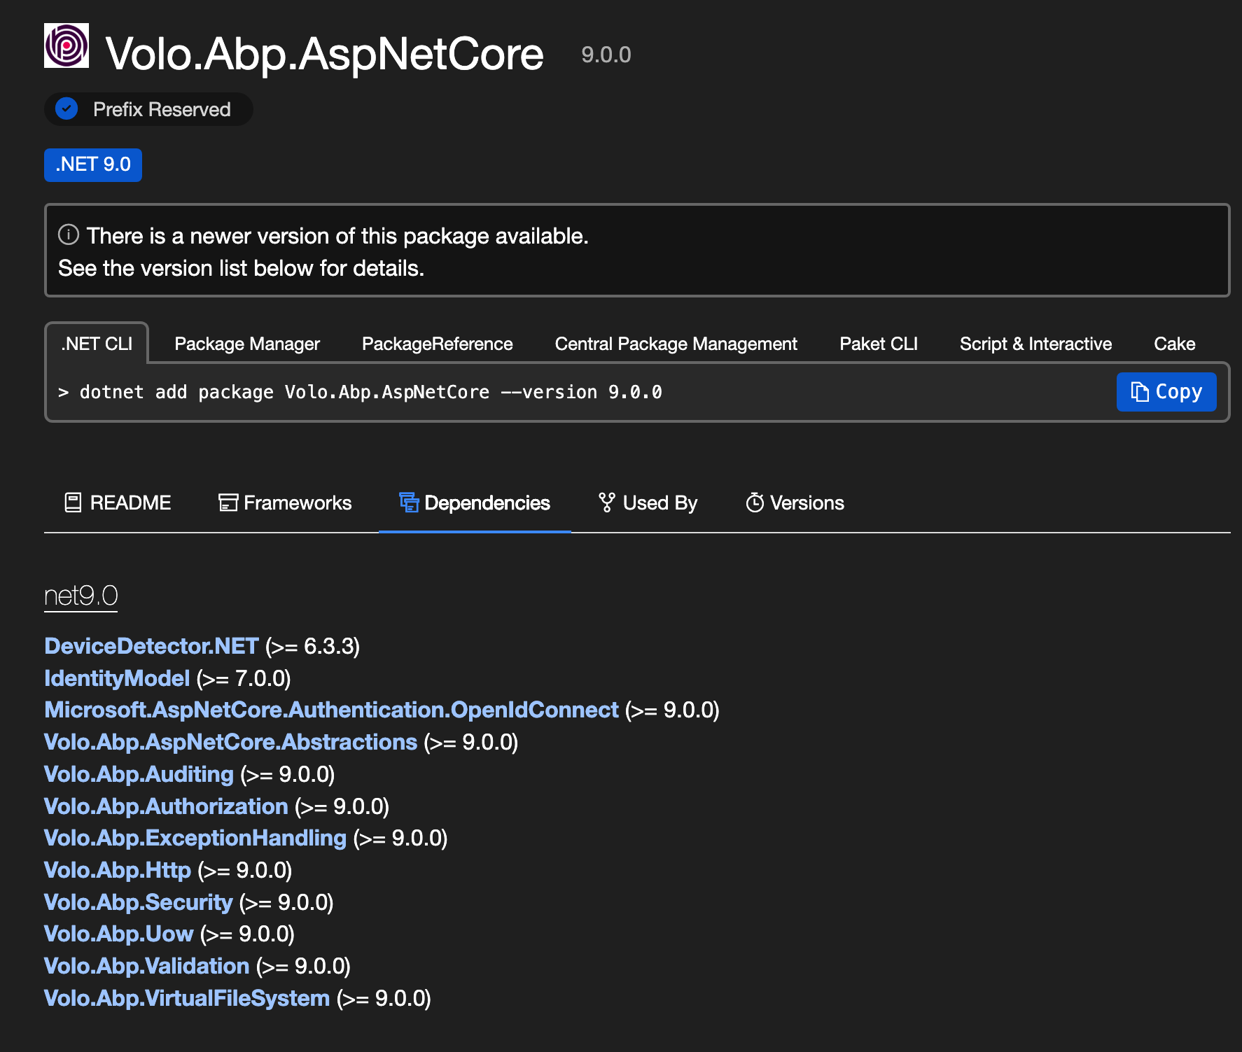Switch to the Paket CLI tab
1242x1052 pixels.
(x=878, y=344)
